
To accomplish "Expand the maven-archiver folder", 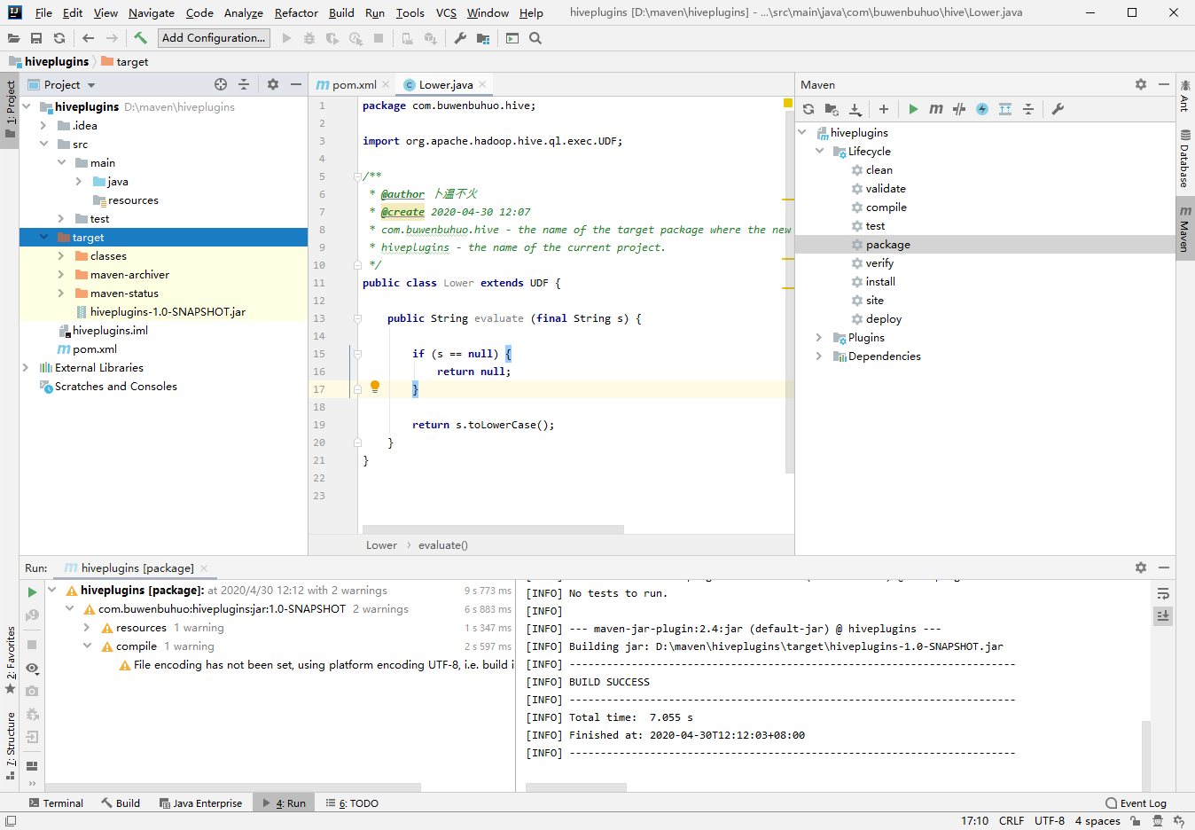I will click(61, 274).
